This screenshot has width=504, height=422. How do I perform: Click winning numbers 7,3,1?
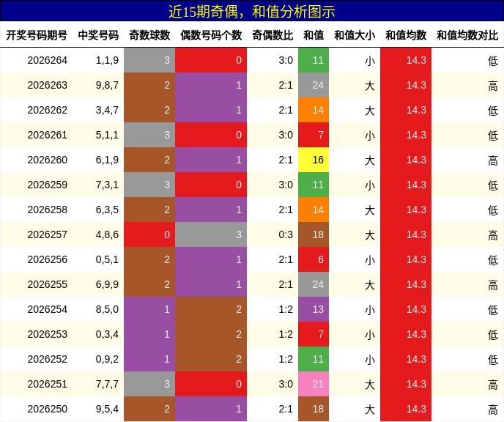[x=107, y=185]
